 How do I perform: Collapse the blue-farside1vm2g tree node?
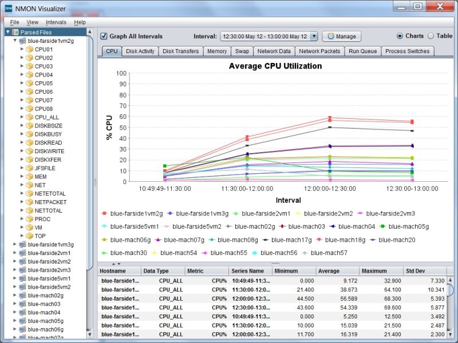click(x=15, y=41)
